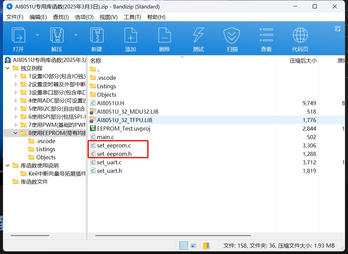Viewport: 348px width, 254px height.
Task: Select the archive root node in tree
Action: pos(45,60)
